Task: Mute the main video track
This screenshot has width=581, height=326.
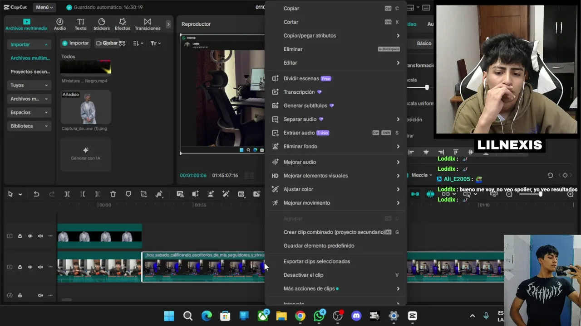Action: [x=40, y=267]
